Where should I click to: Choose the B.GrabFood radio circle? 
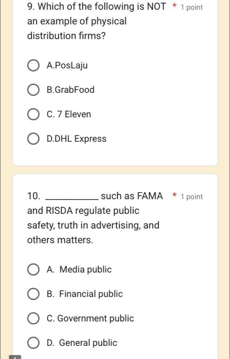[x=34, y=90]
